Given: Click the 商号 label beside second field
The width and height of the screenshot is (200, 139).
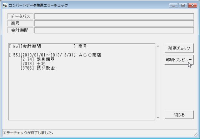Looking at the screenshot, I should pos(20,23).
